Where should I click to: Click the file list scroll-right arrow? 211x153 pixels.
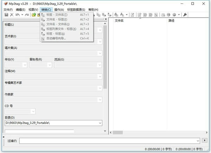coord(206,132)
